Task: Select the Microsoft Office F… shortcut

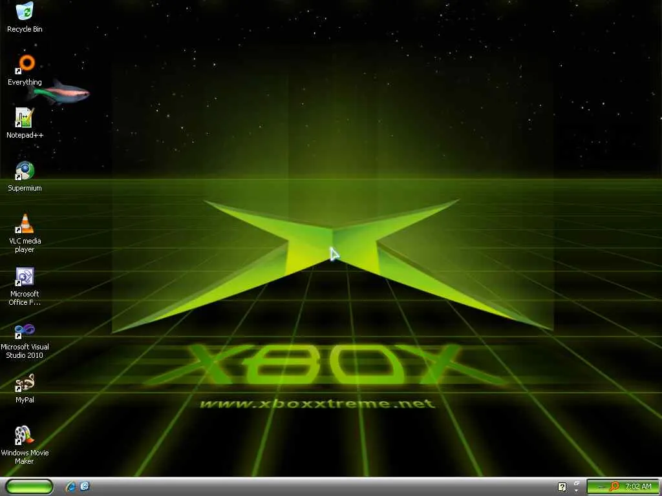Action: [25, 286]
